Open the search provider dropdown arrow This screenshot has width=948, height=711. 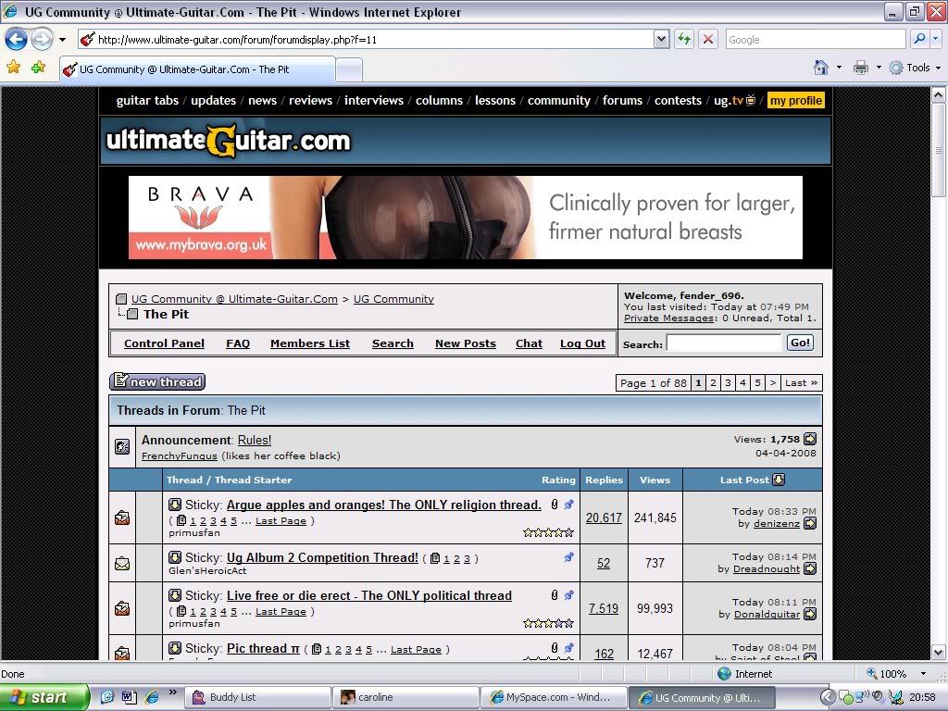[x=935, y=39]
